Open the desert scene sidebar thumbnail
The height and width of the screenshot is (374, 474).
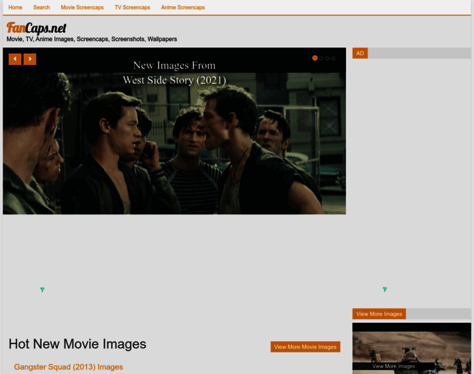click(x=412, y=348)
